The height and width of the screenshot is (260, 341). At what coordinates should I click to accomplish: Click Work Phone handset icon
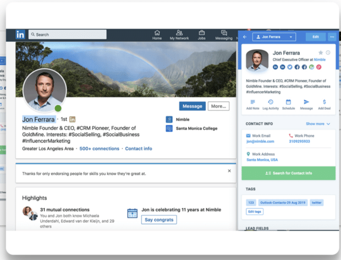(291, 136)
